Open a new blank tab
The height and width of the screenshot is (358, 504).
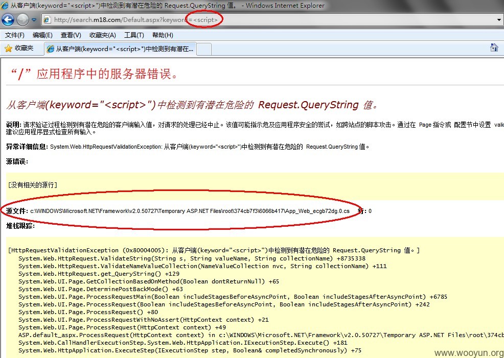tap(204, 49)
